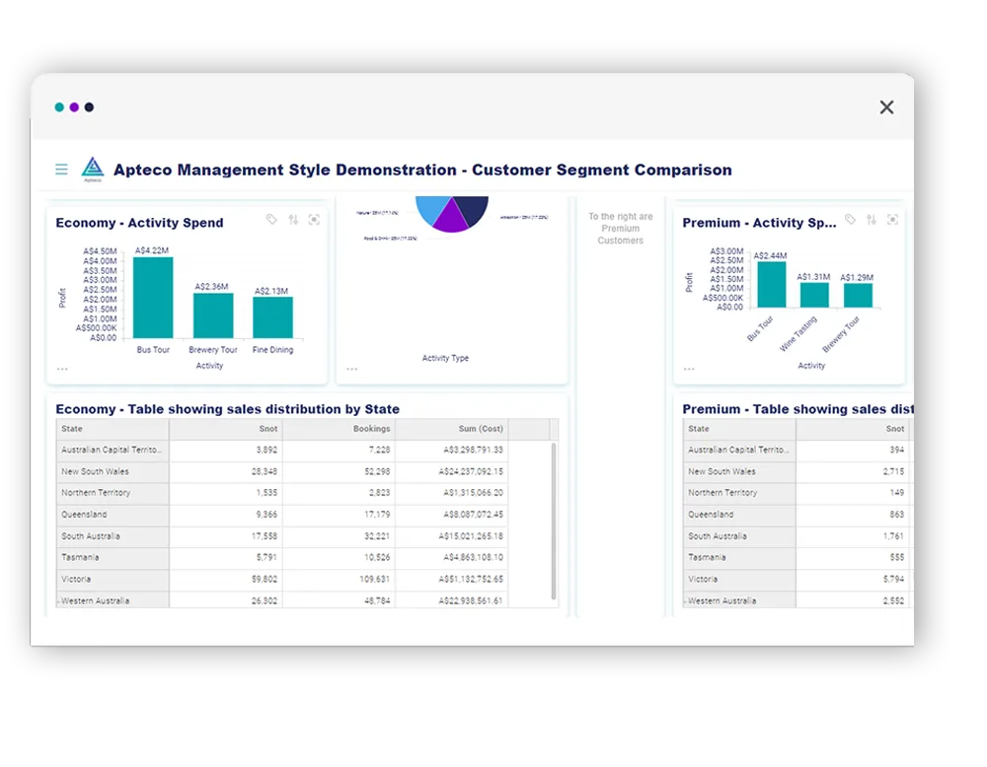Click the Economy Fine Dining bar A$2.13M

(272, 317)
